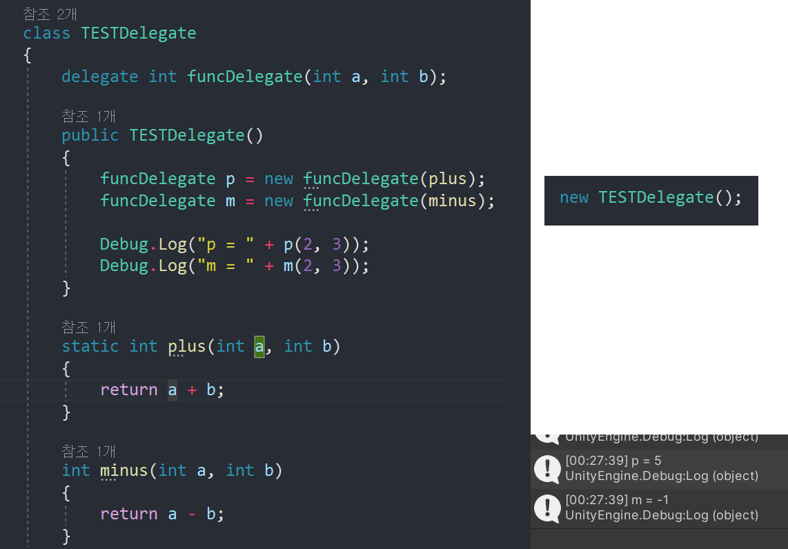Select the '[00:27:39] m = -1' console entry
The height and width of the screenshot is (549, 788).
[x=660, y=508]
